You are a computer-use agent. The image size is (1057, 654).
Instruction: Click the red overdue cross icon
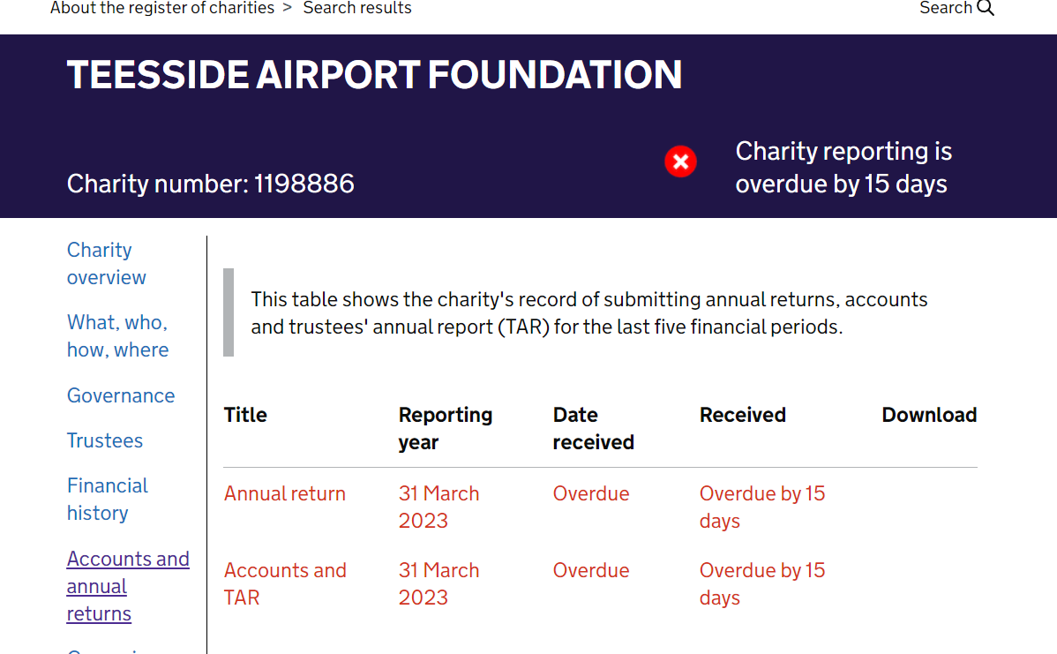pyautogui.click(x=680, y=162)
